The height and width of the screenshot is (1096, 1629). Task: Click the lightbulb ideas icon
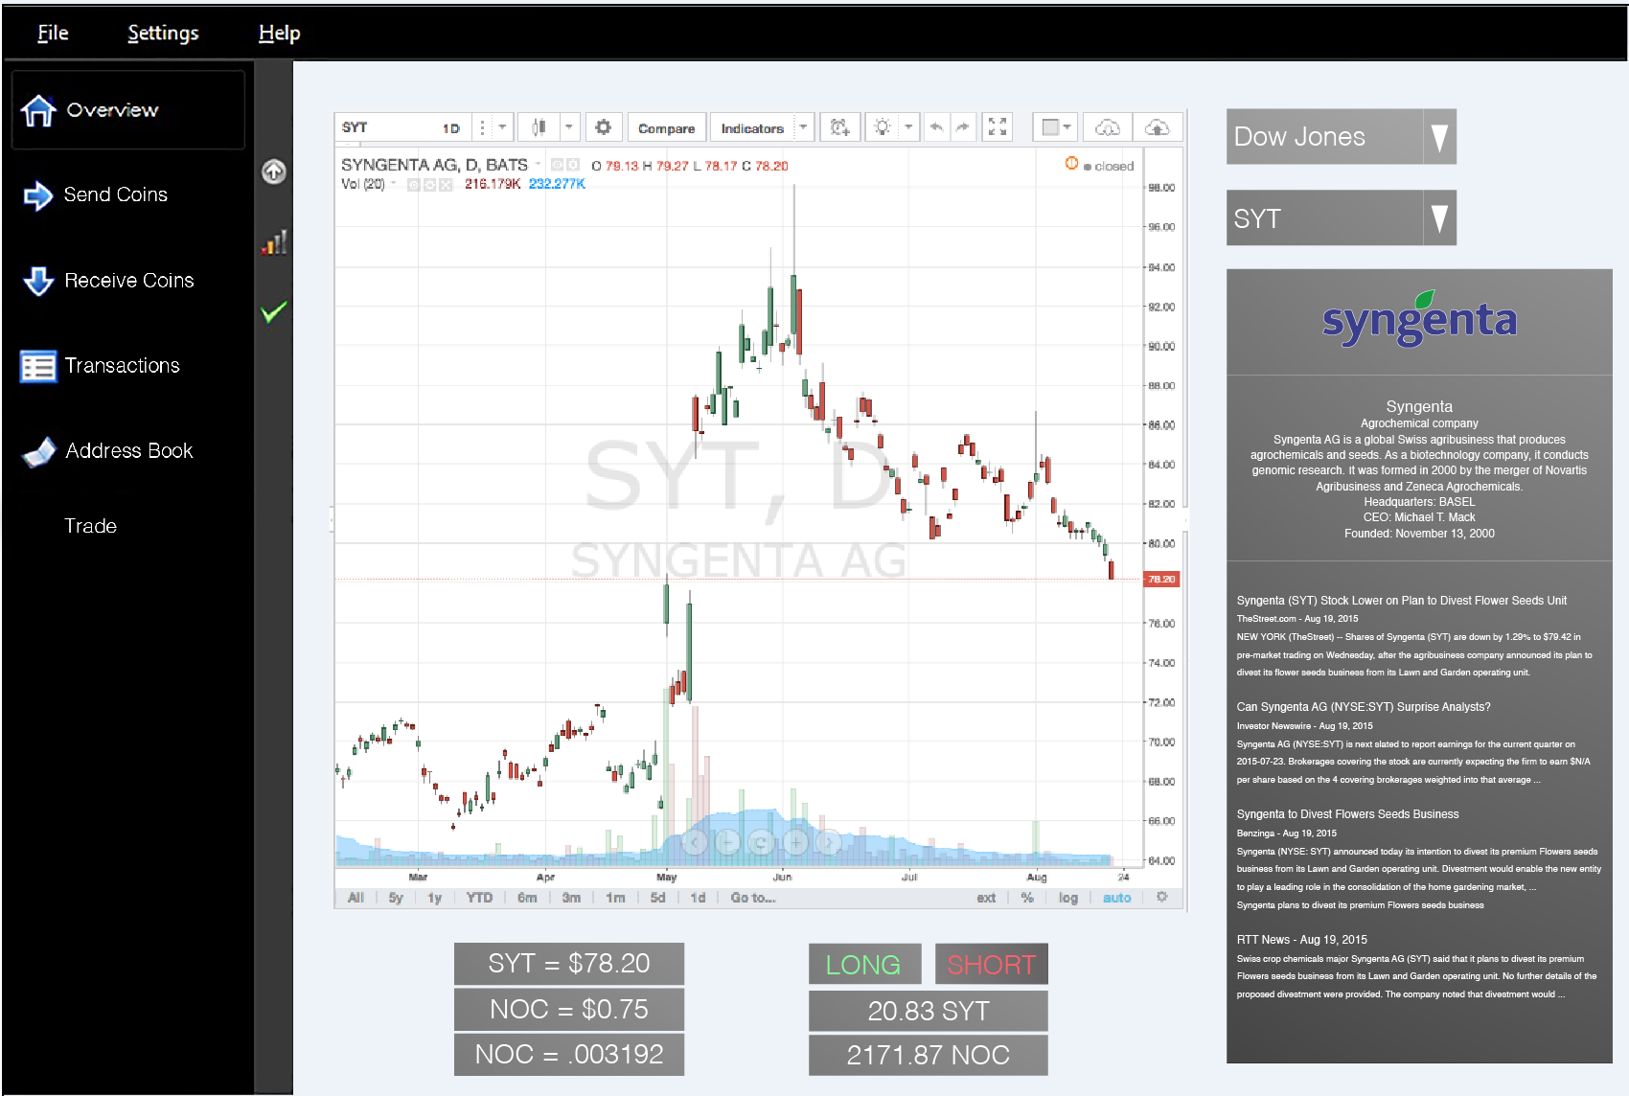tap(883, 127)
